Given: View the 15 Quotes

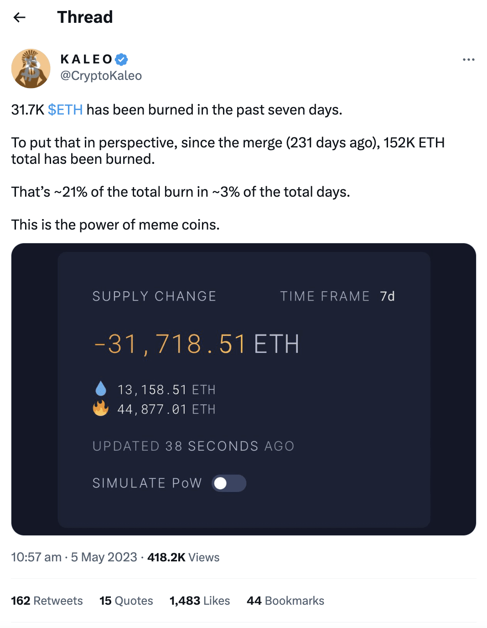Looking at the screenshot, I should [126, 601].
